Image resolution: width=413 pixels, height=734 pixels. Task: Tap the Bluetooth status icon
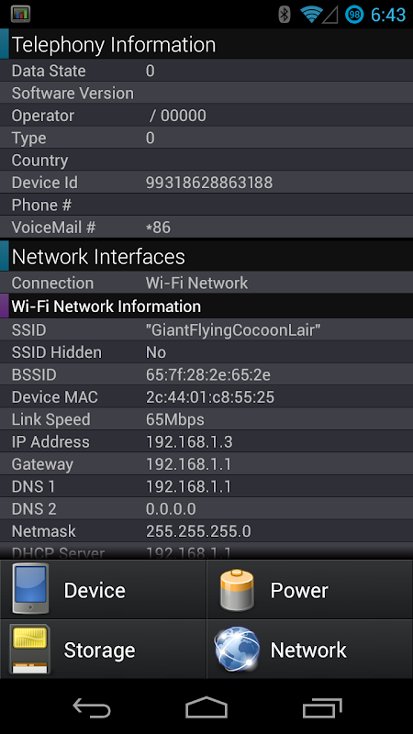coord(285,14)
